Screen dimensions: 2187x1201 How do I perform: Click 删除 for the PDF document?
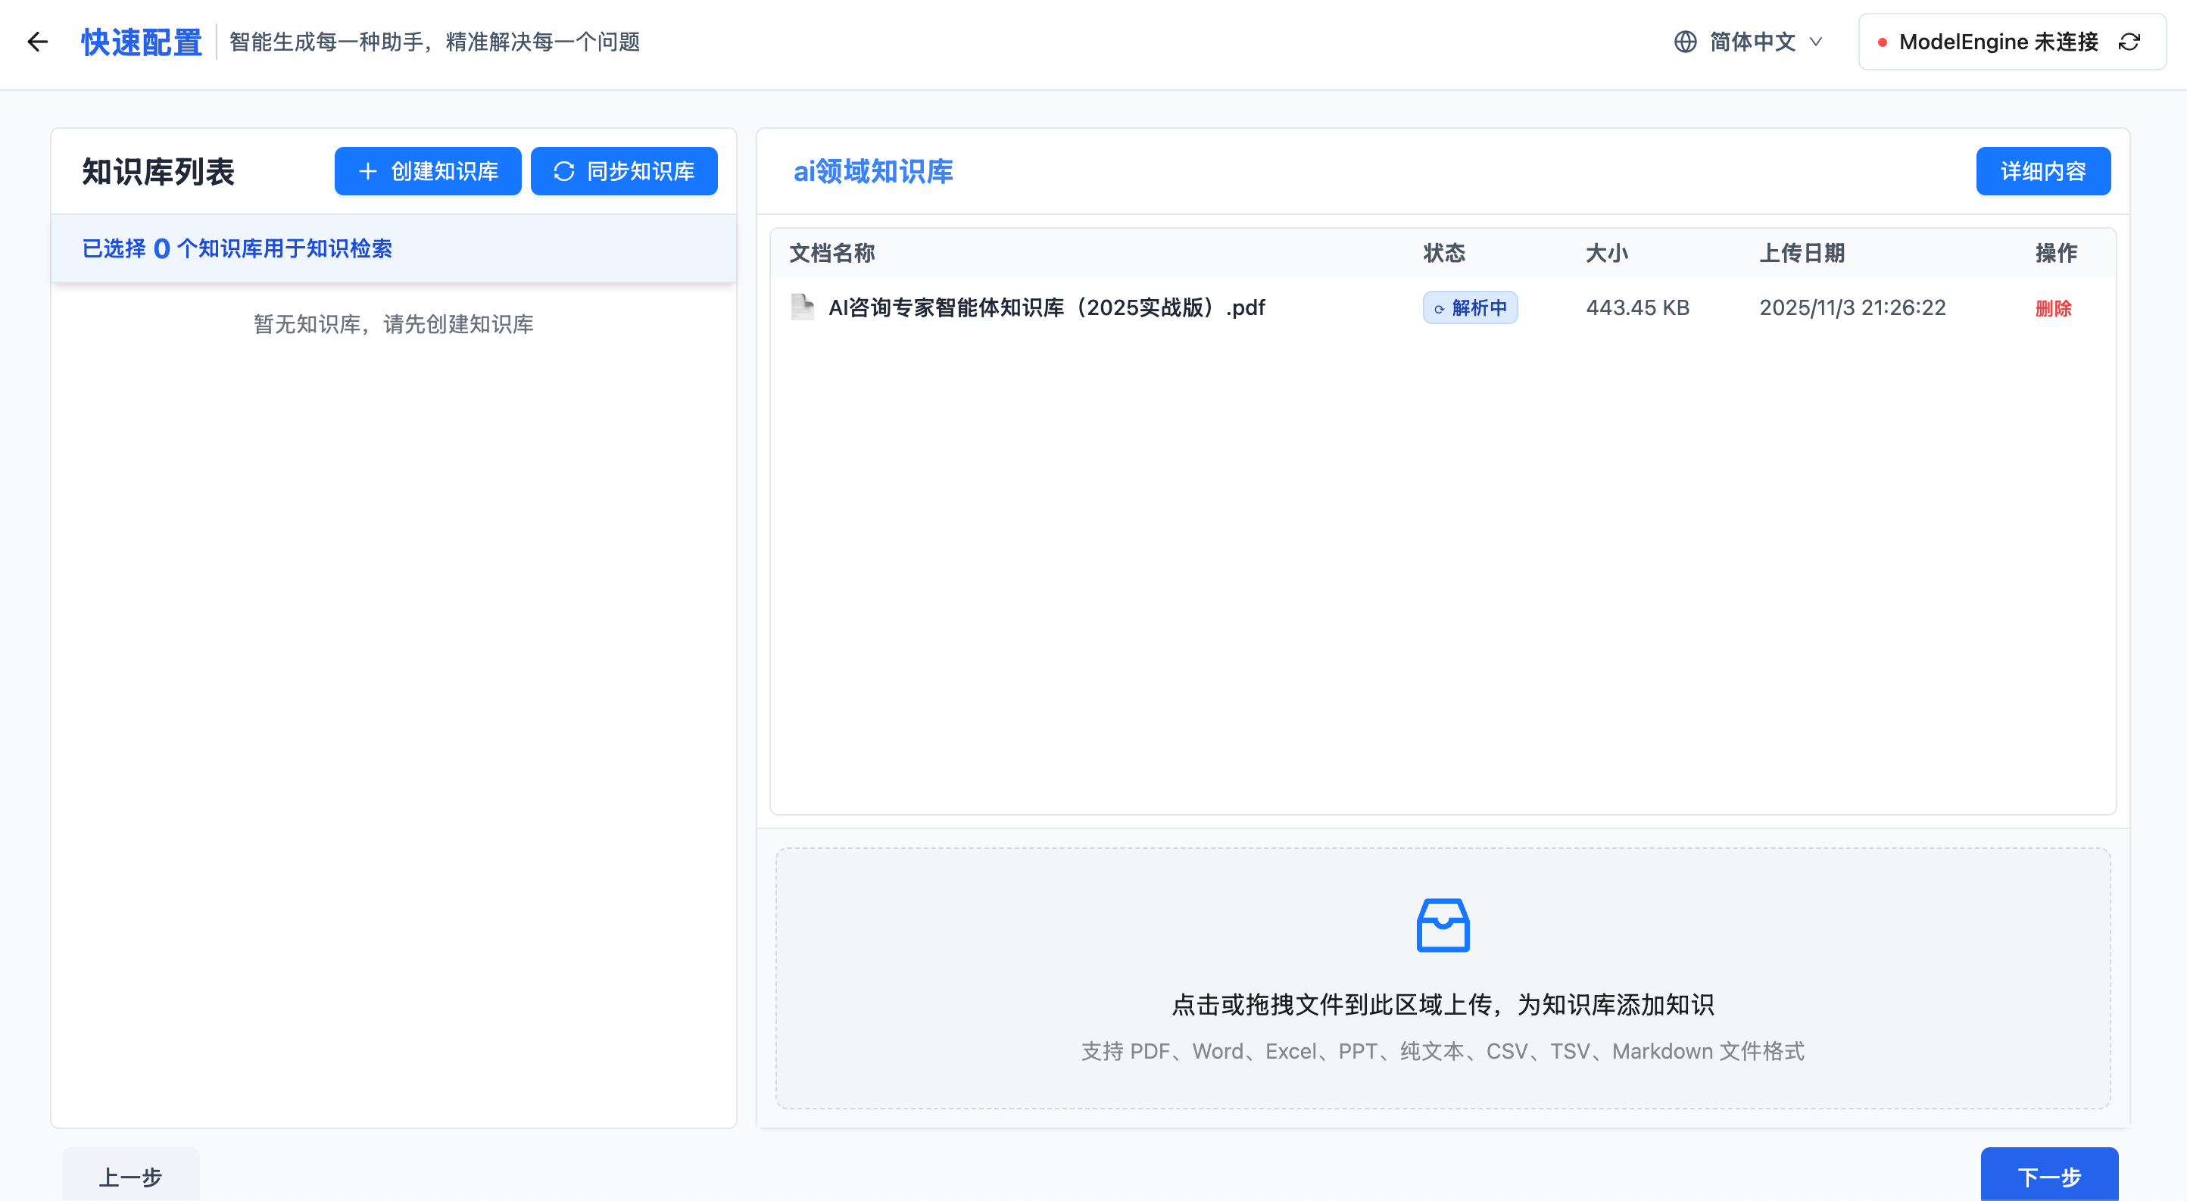point(2053,308)
